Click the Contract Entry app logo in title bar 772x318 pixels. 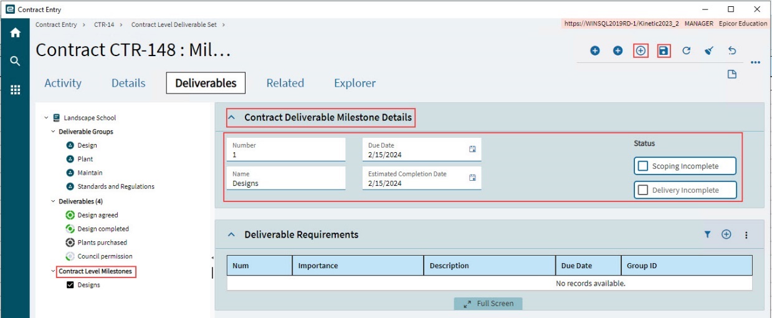tap(10, 9)
